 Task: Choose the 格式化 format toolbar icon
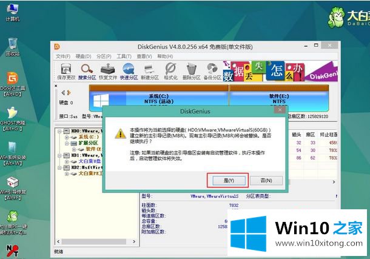(170, 71)
